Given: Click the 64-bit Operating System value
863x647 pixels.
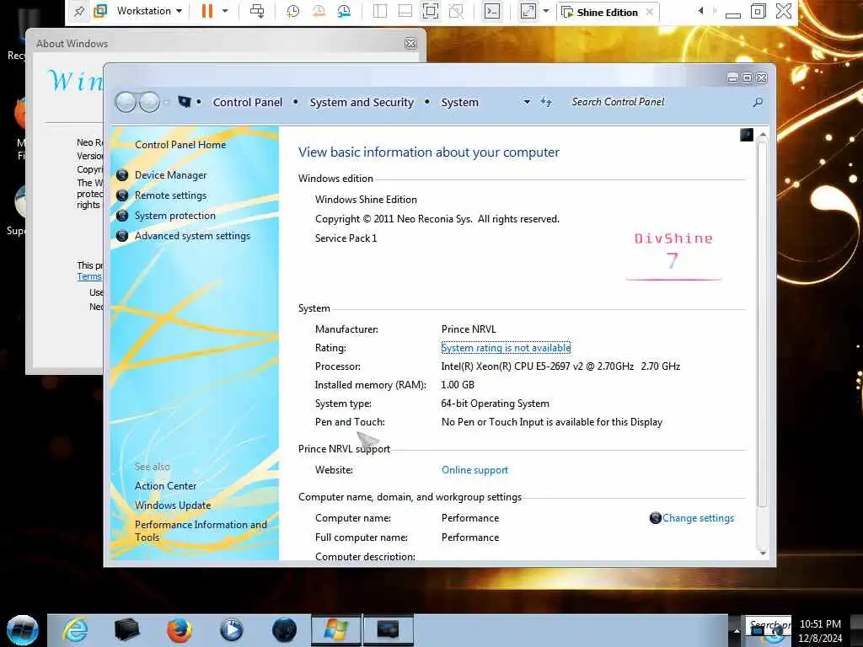Looking at the screenshot, I should 495,404.
